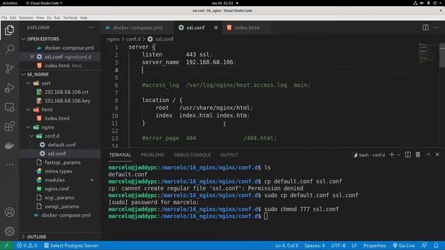
Task: Open the Manage gear icon
Action: [9, 231]
